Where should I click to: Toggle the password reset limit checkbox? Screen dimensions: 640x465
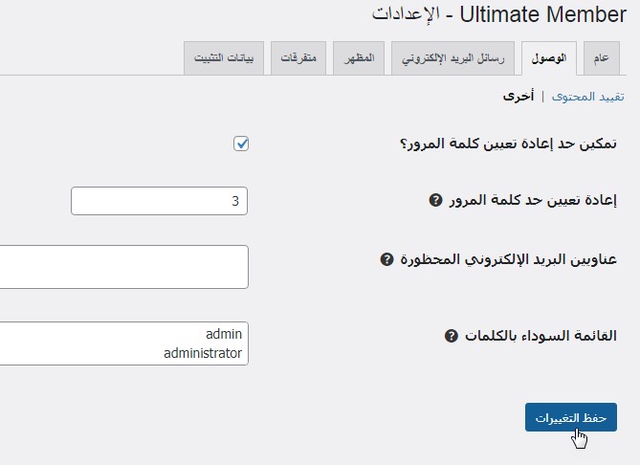click(241, 144)
